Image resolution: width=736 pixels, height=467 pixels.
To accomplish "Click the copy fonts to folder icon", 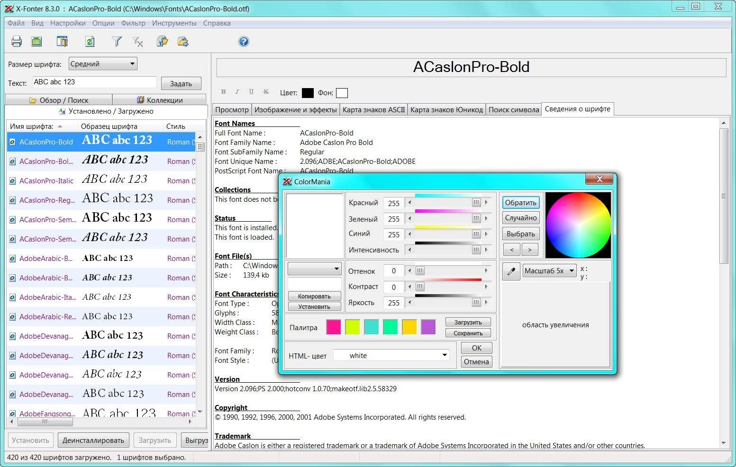I will tap(162, 42).
